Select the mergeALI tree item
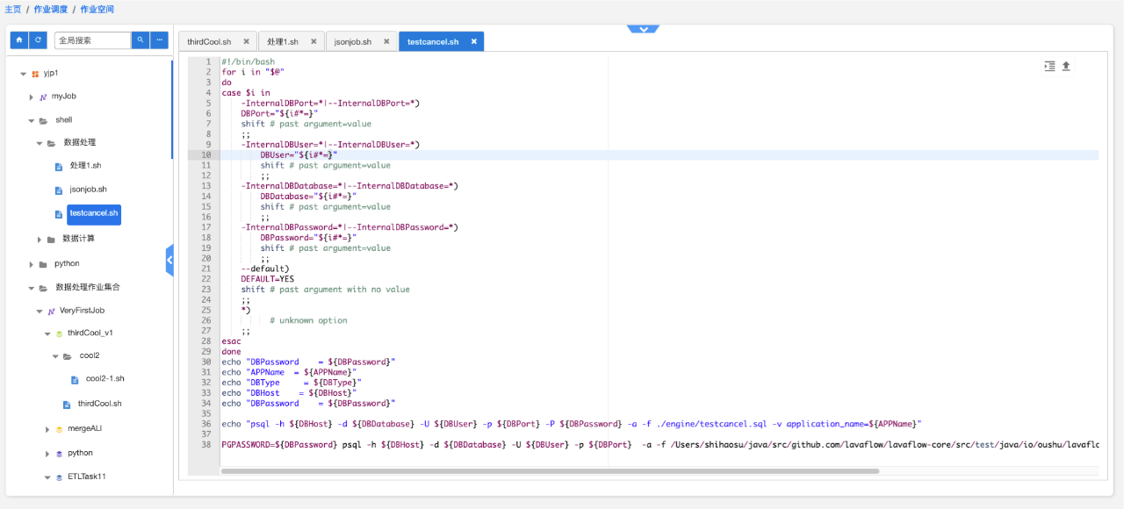The height and width of the screenshot is (509, 1124). [85, 429]
